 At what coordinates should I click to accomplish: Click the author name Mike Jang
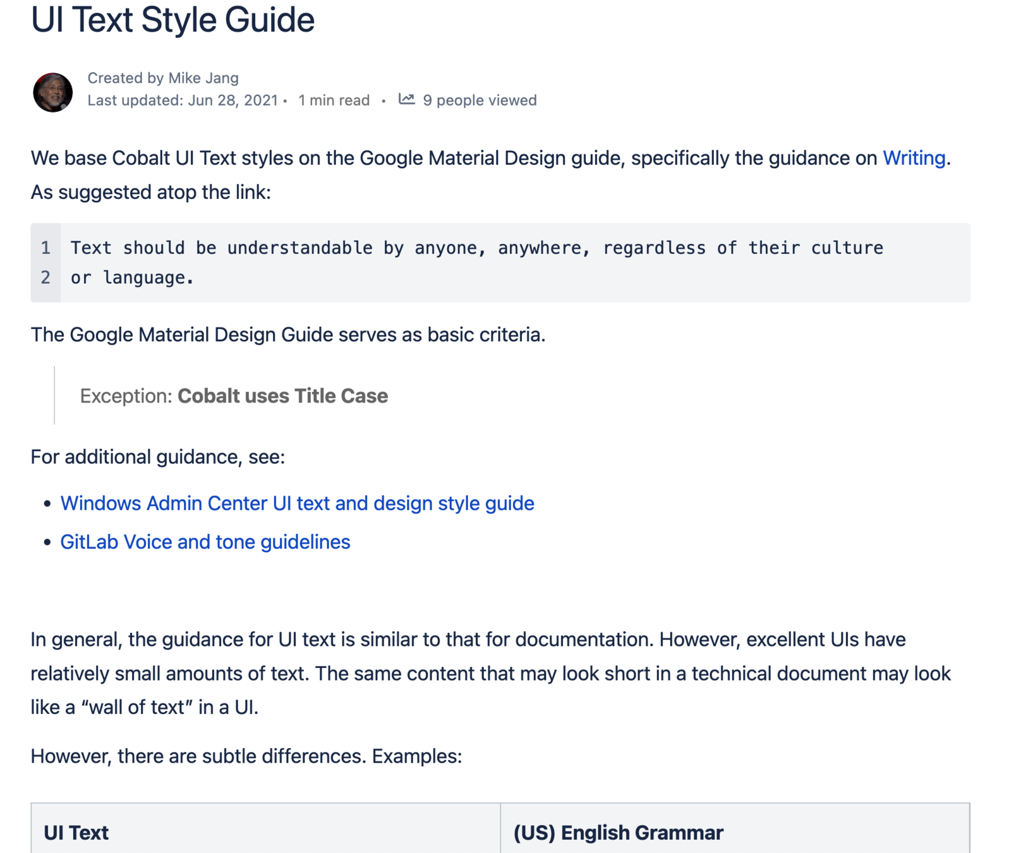coord(203,78)
